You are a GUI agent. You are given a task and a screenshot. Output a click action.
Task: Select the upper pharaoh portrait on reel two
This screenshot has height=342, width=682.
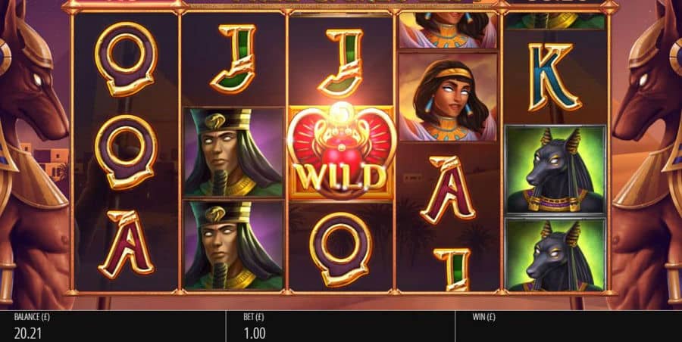click(x=233, y=152)
